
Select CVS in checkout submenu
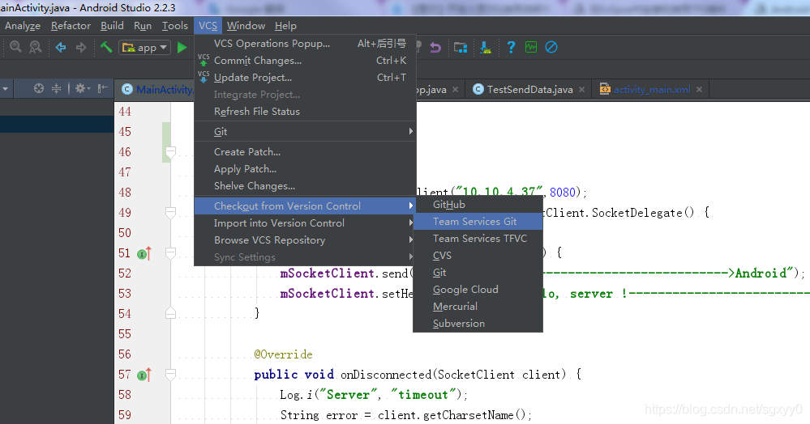tap(478, 256)
